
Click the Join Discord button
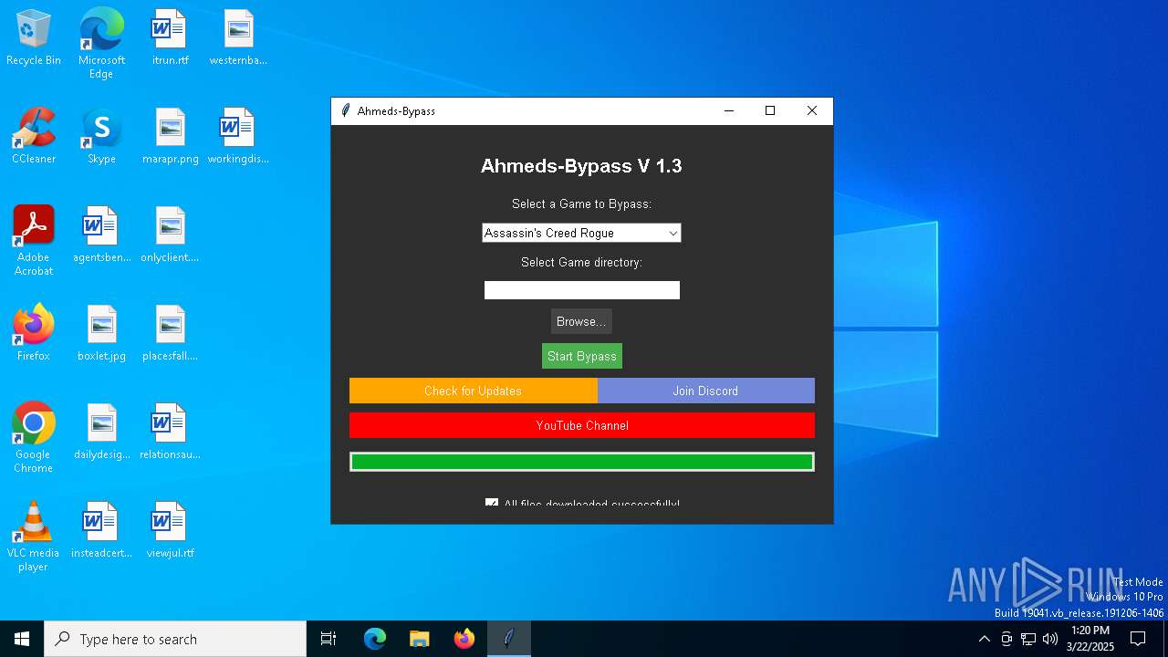point(705,391)
